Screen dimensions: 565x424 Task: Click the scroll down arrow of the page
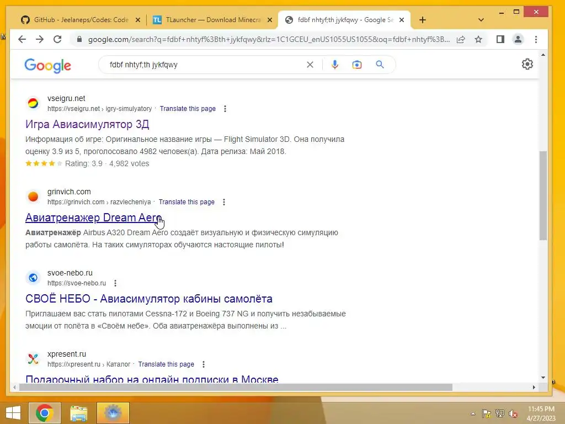[x=543, y=378]
